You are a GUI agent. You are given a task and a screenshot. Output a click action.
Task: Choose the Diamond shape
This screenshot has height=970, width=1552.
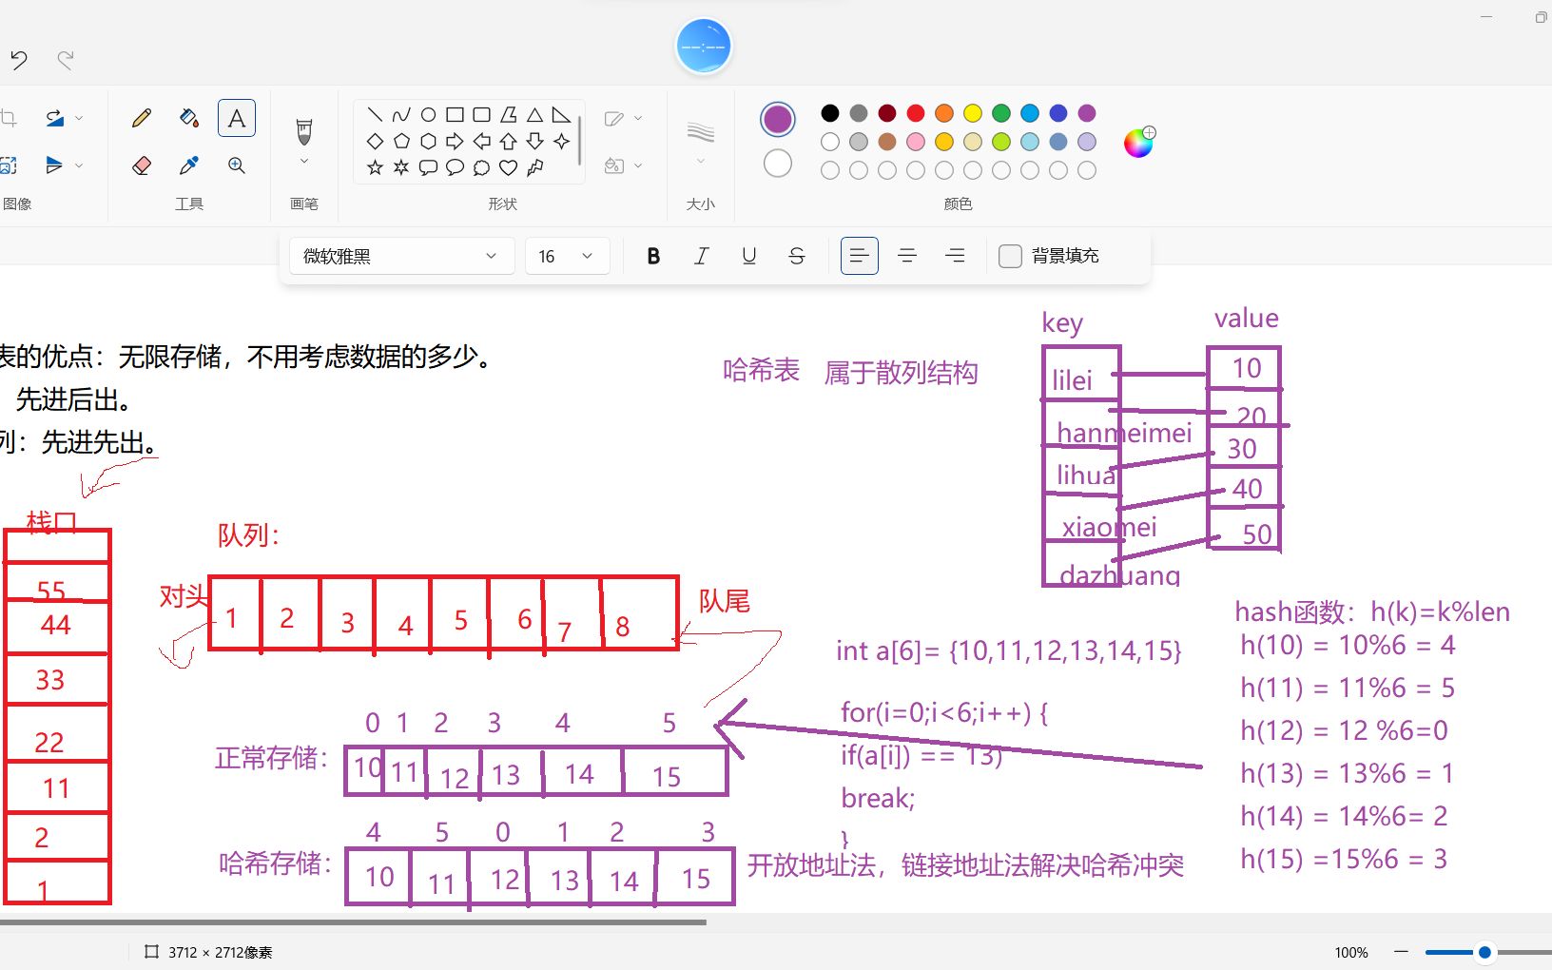375,142
